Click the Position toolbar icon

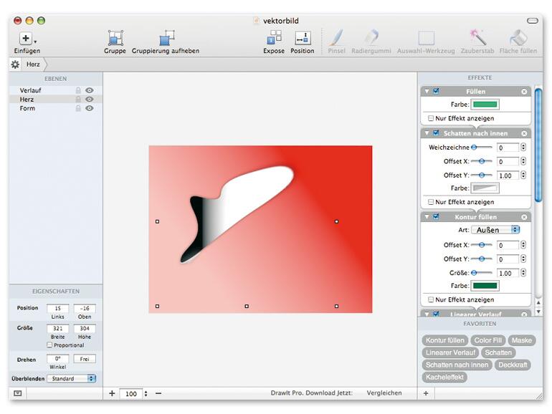click(303, 38)
